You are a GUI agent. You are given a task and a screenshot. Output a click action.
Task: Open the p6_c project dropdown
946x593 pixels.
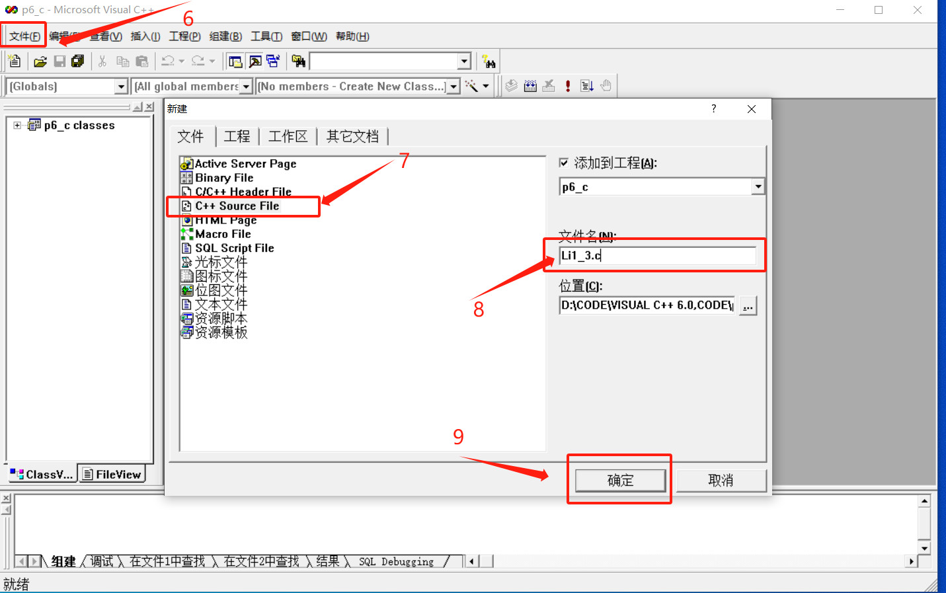coord(758,187)
